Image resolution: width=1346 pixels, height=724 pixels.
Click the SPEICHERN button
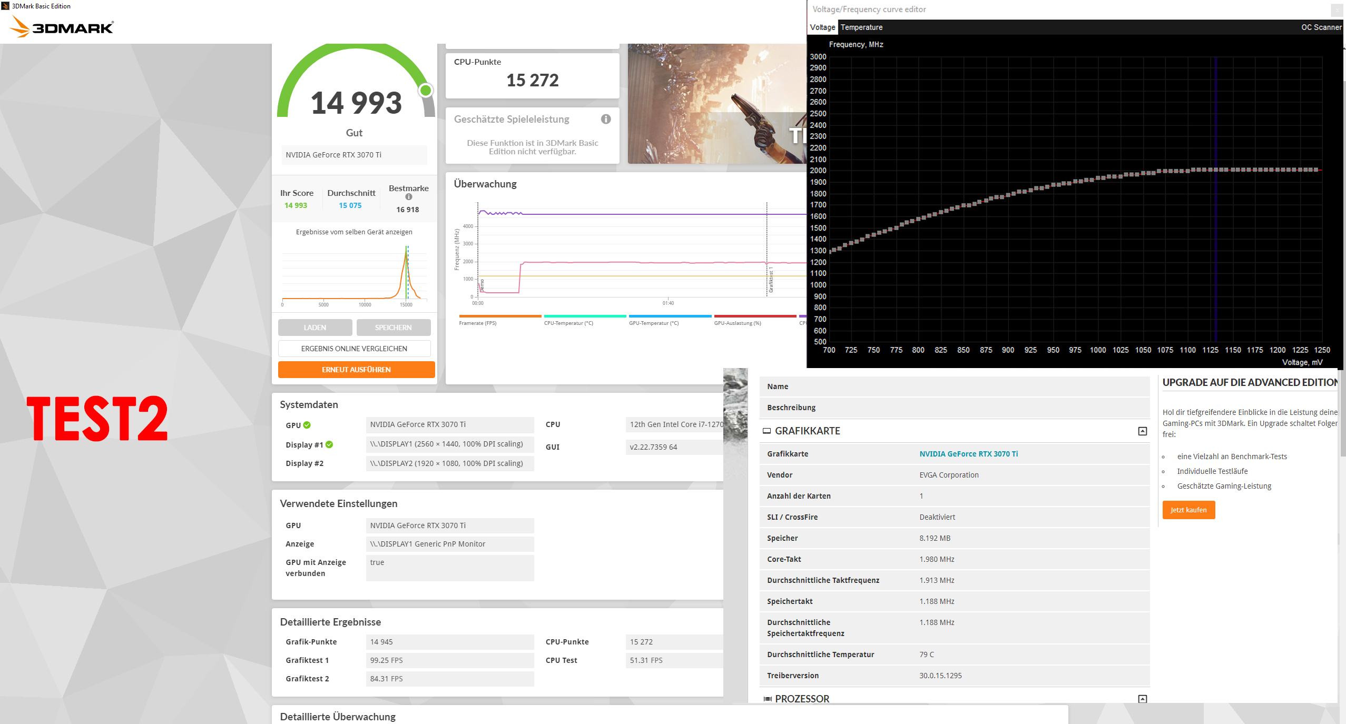[x=394, y=328]
